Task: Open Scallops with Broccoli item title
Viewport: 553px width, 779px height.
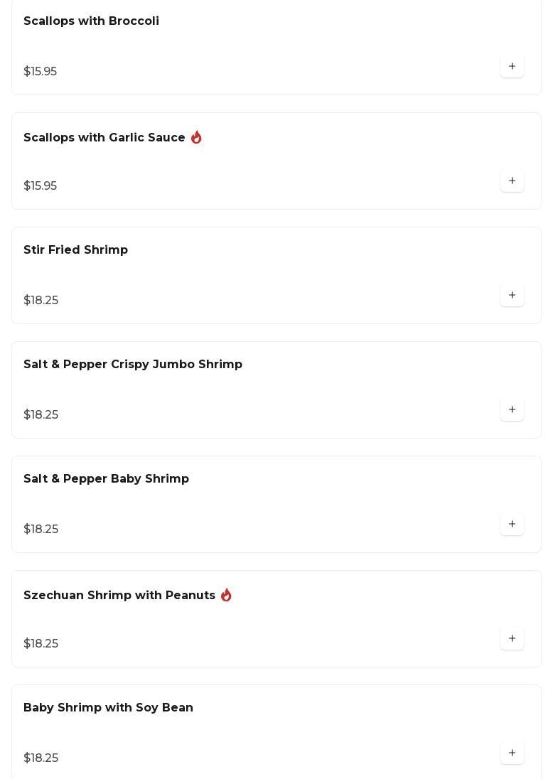Action: (91, 21)
